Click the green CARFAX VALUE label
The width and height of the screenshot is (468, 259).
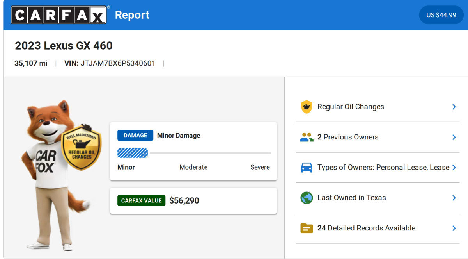pos(141,201)
